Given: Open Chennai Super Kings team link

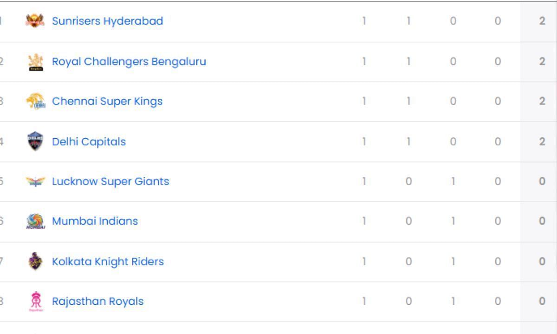Looking at the screenshot, I should click(107, 102).
